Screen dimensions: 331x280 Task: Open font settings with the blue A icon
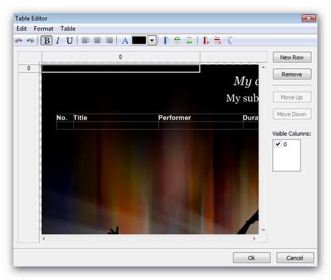coord(125,41)
